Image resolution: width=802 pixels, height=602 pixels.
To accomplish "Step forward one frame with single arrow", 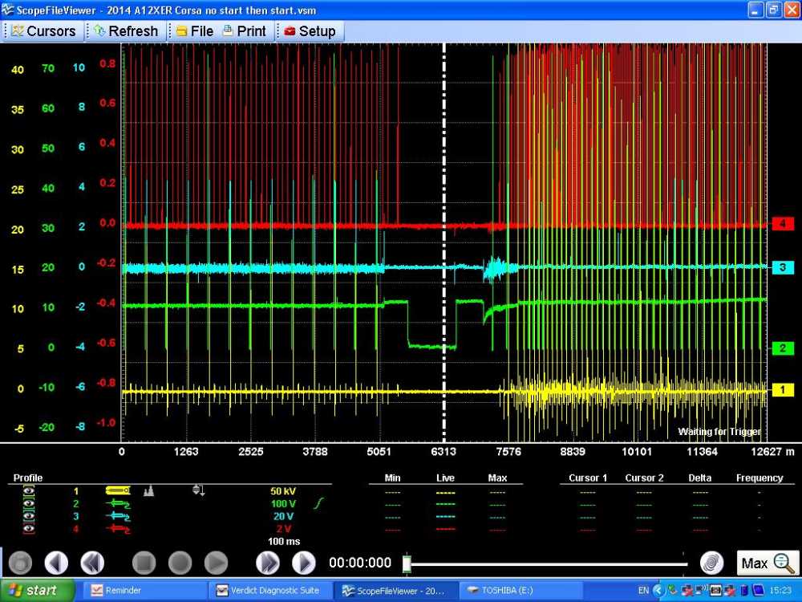I will pos(303,563).
